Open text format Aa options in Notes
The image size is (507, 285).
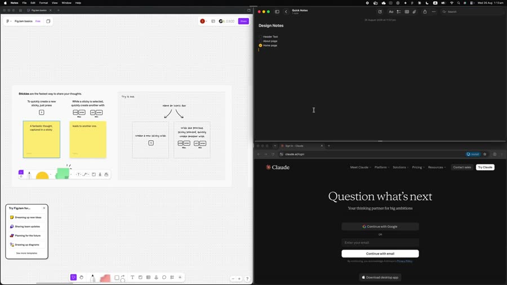click(x=391, y=12)
